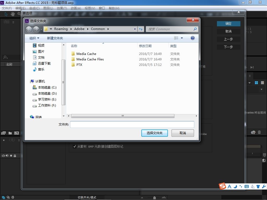The width and height of the screenshot is (267, 200).
Task: Open the Sogou soft keyboard icon
Action: tap(247, 186)
